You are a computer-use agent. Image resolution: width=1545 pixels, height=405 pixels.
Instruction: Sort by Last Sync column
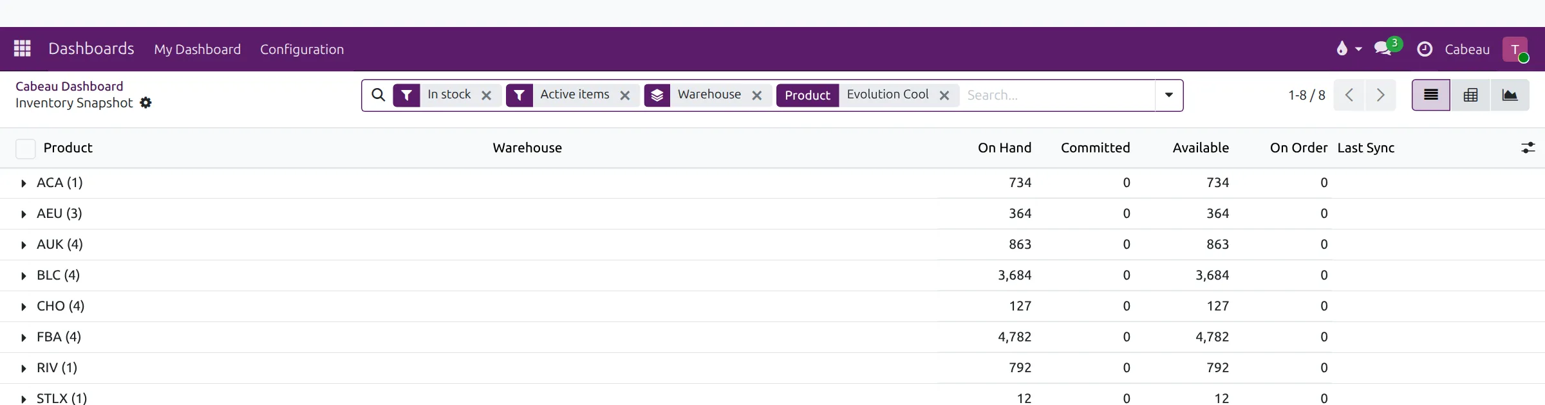[x=1366, y=148]
